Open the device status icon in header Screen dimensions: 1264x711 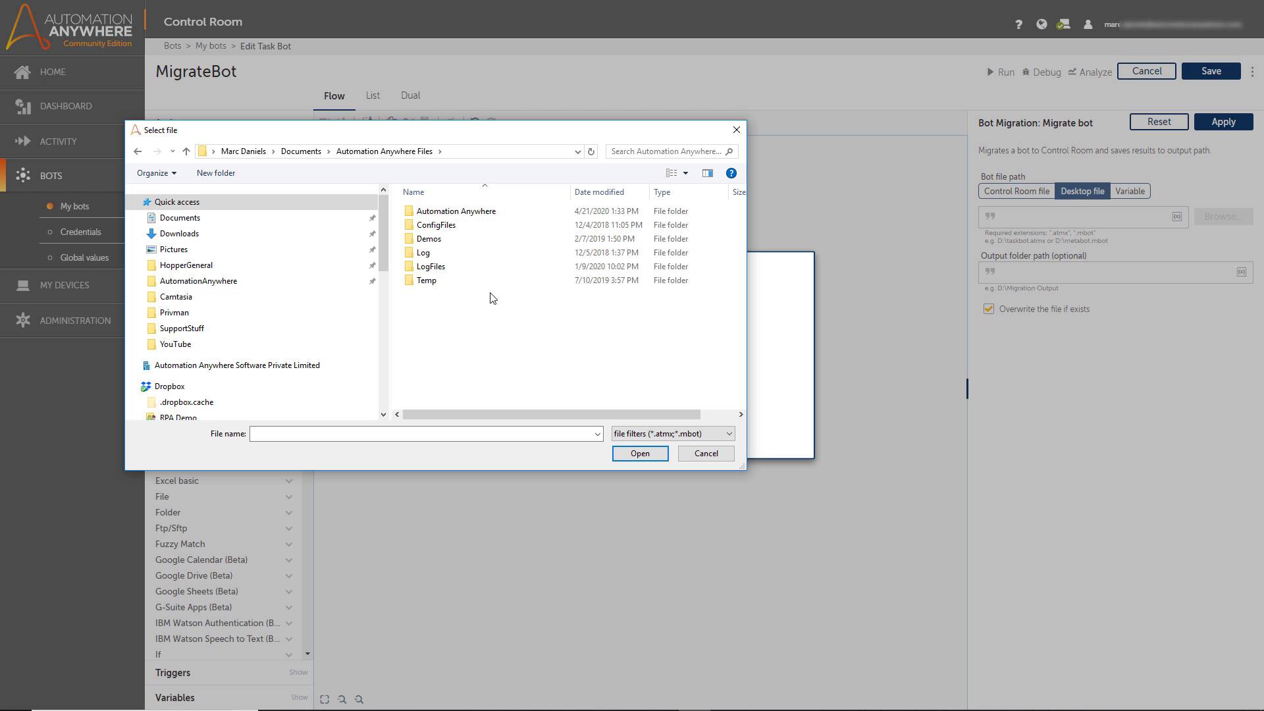pos(1063,24)
